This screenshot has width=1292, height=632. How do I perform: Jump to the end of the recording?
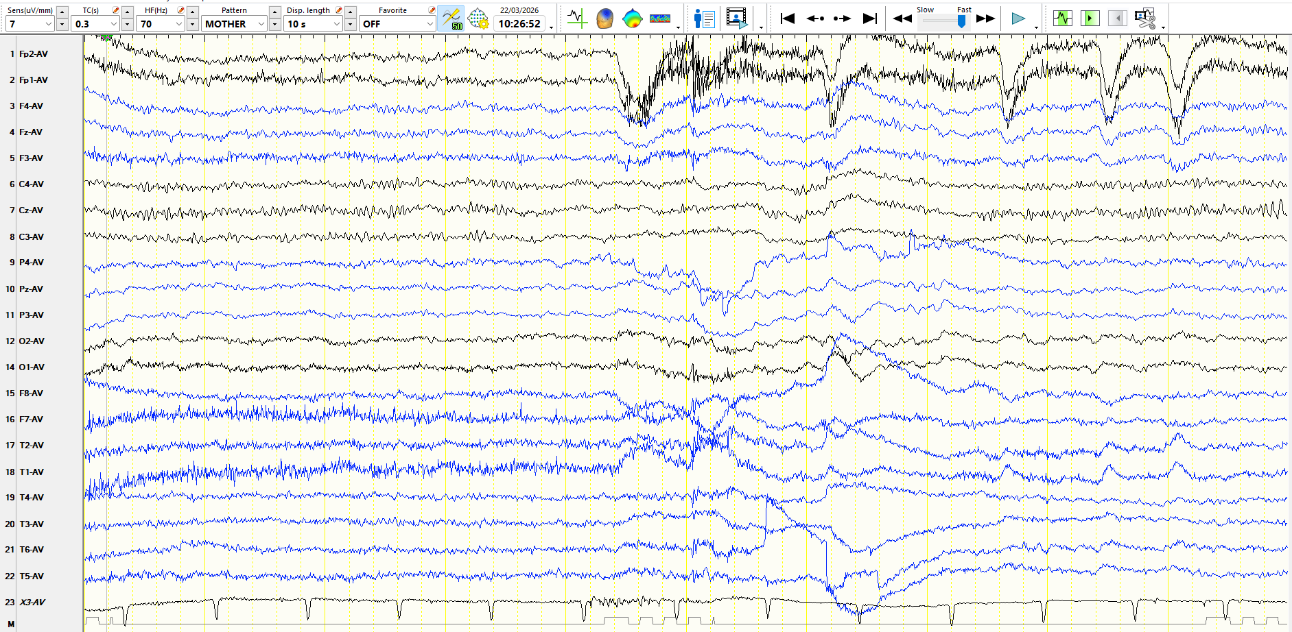869,19
